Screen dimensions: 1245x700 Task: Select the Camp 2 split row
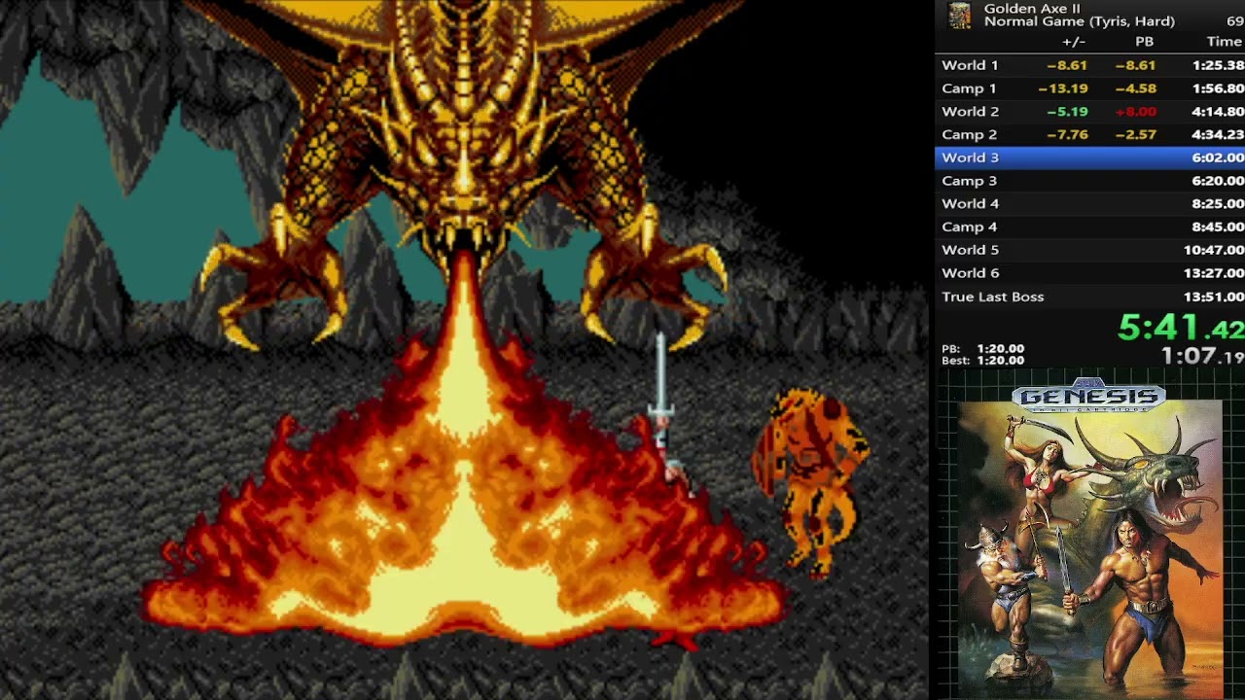(1089, 135)
